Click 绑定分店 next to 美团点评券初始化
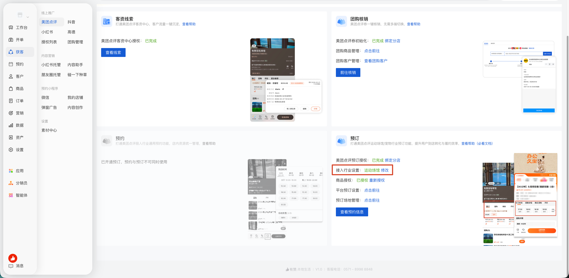This screenshot has height=278, width=569. pos(393,41)
